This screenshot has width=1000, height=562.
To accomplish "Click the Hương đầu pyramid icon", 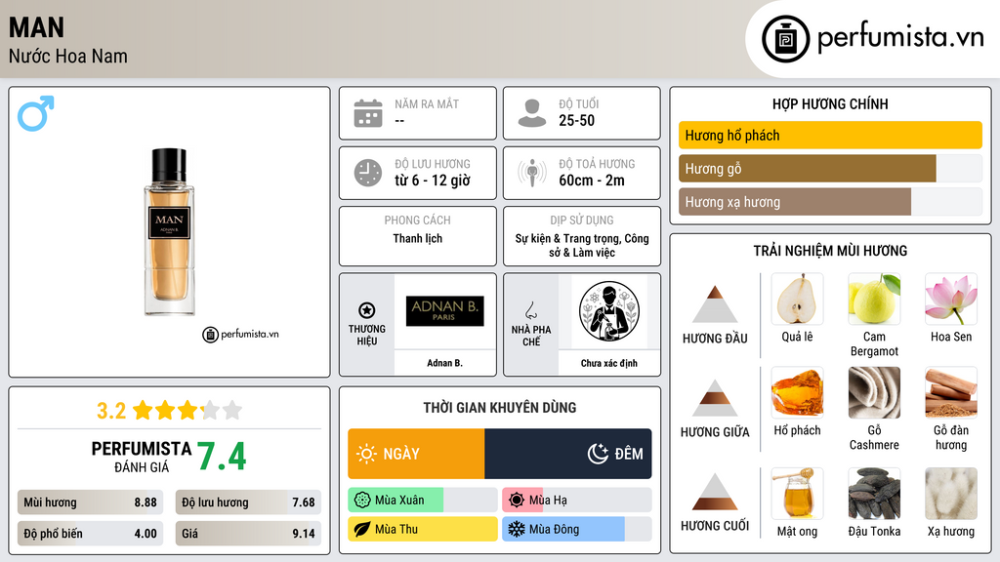I will (x=715, y=304).
